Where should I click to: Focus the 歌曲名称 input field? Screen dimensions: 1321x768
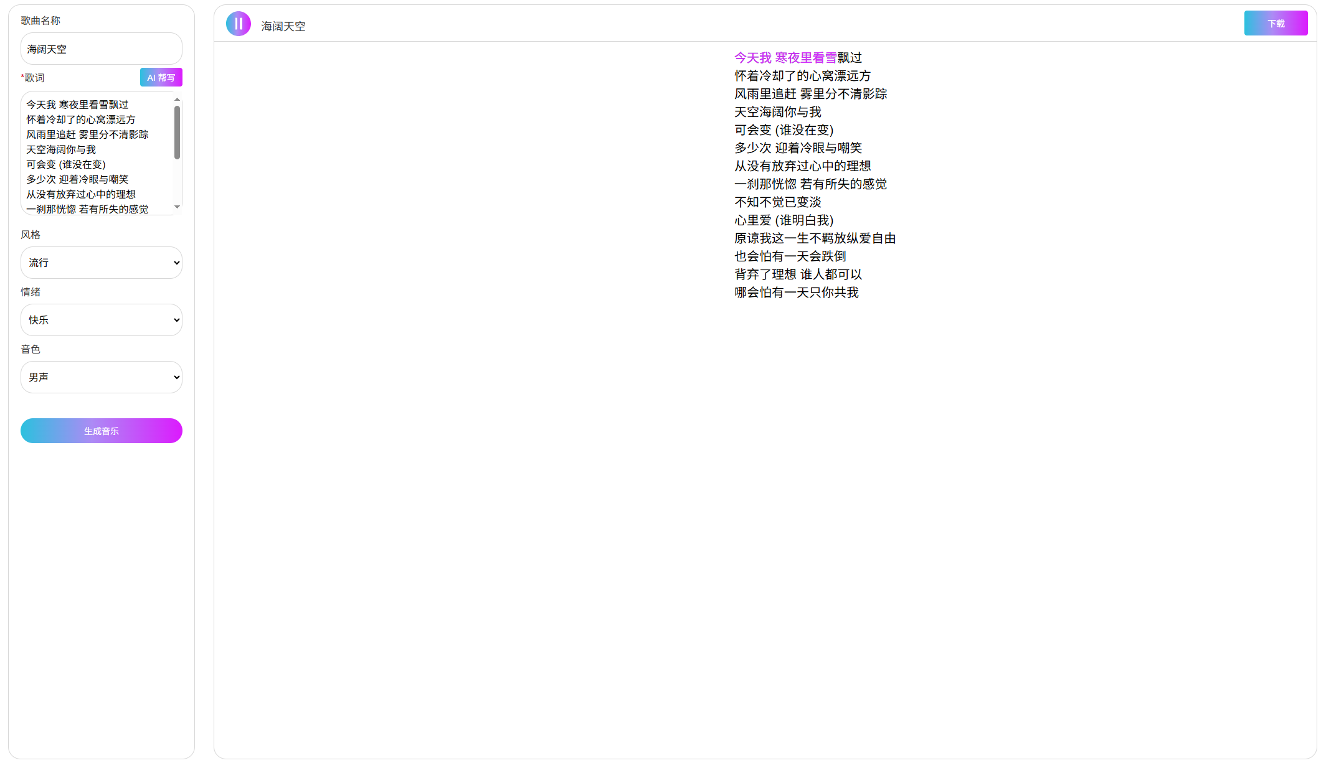click(102, 49)
